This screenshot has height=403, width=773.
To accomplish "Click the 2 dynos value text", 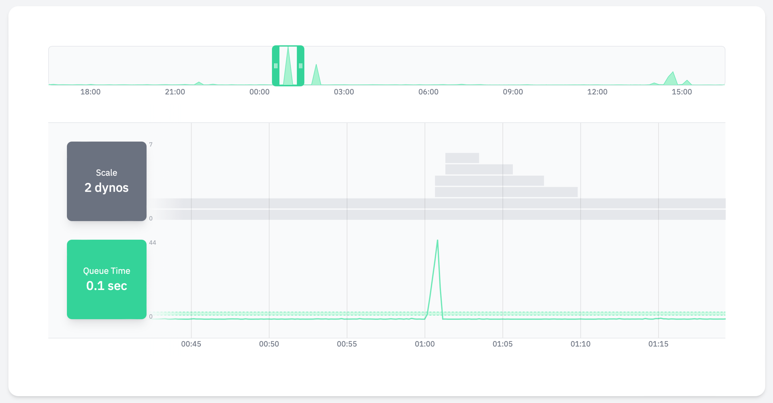I will pyautogui.click(x=106, y=188).
